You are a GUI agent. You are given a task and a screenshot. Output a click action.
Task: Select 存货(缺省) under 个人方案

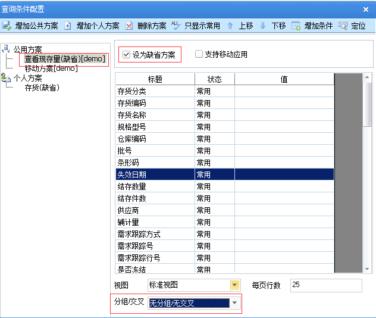[x=42, y=88]
